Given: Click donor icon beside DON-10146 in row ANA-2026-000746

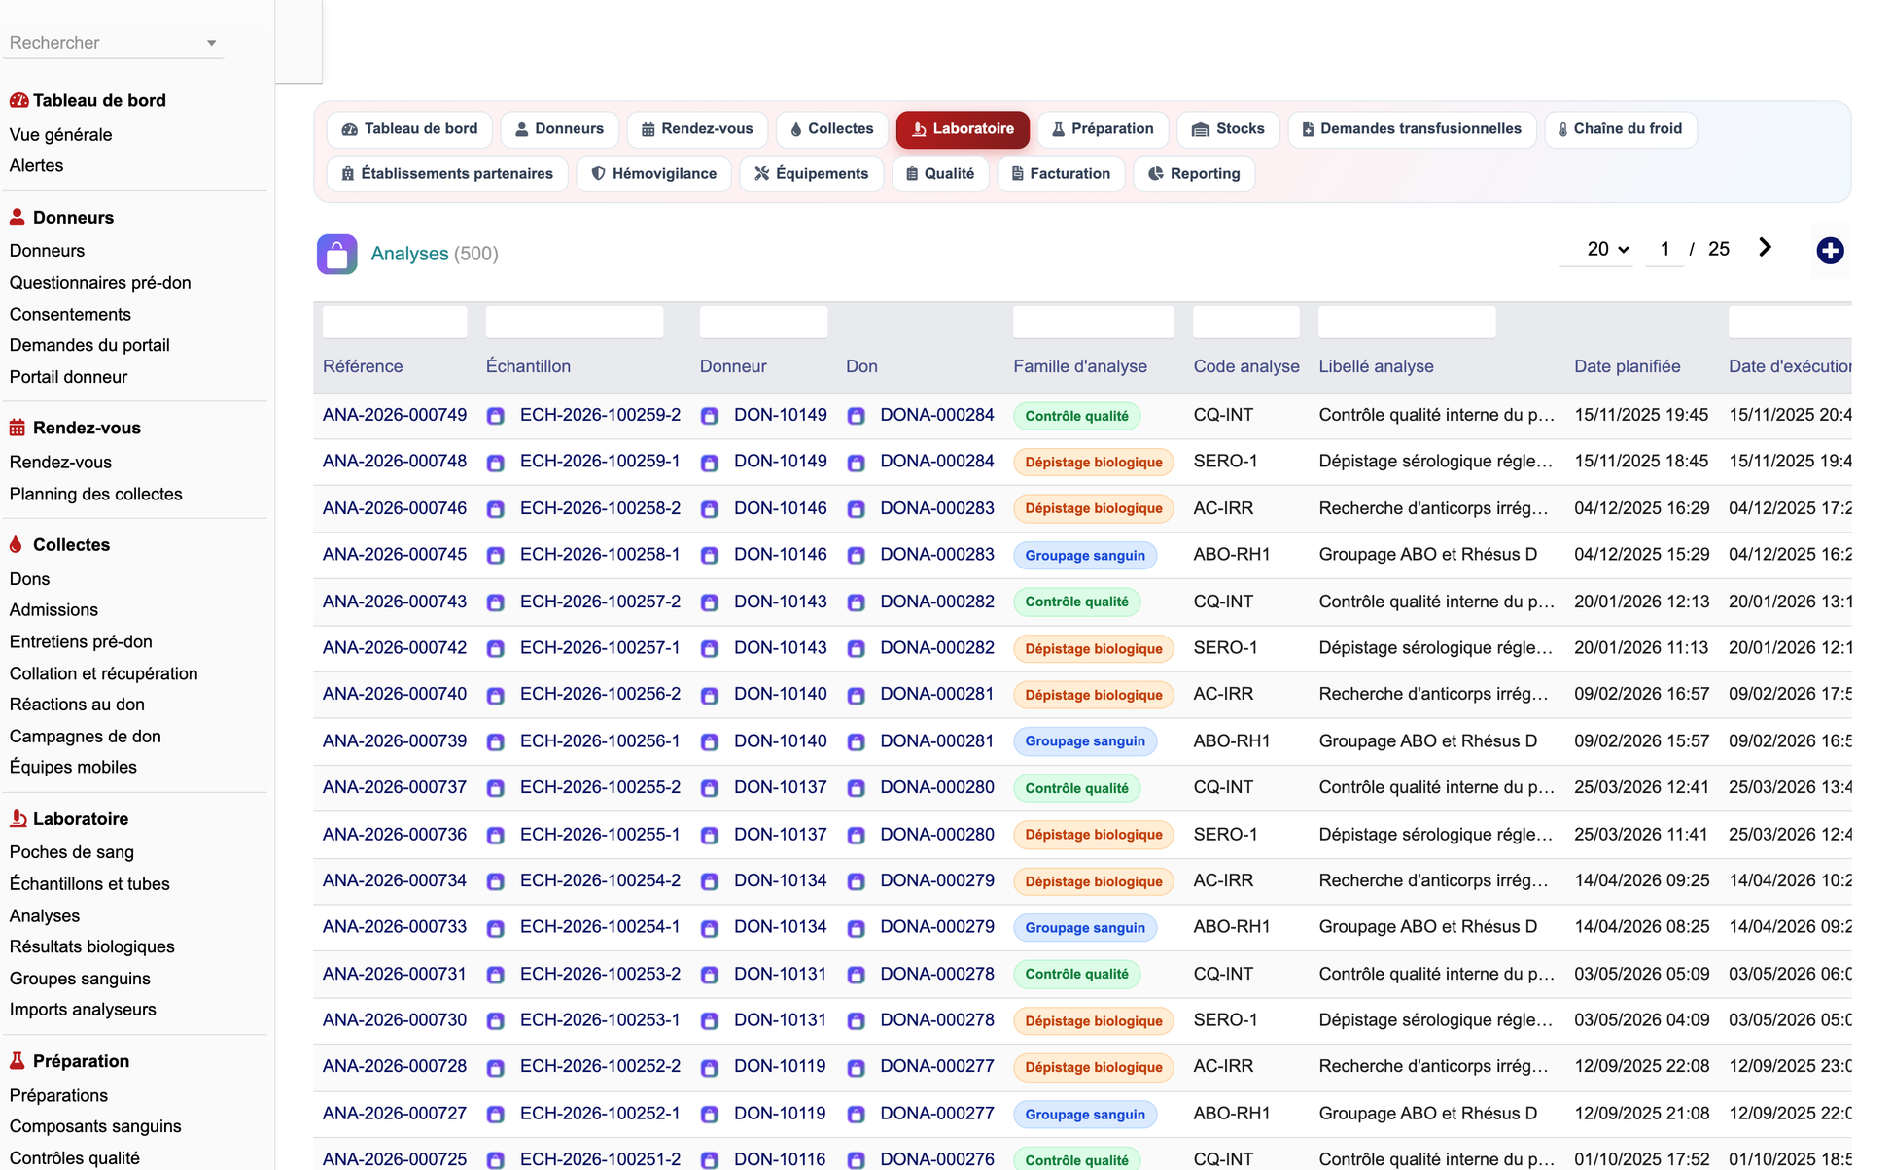Looking at the screenshot, I should pos(710,509).
